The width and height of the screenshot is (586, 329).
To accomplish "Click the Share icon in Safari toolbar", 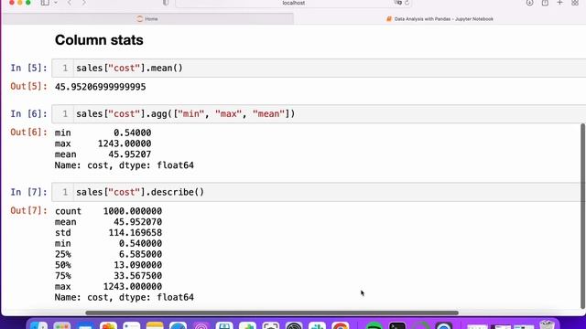I will point(545,3).
